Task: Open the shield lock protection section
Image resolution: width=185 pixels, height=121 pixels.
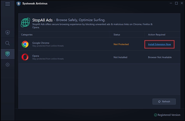Action: tap(8, 32)
